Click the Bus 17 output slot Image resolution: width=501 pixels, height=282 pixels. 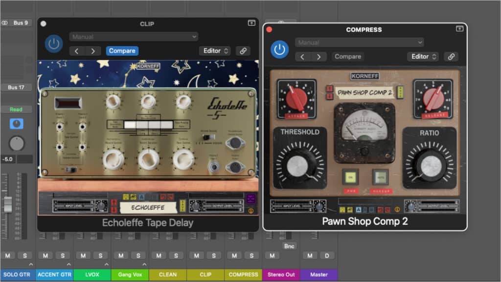tap(17, 87)
